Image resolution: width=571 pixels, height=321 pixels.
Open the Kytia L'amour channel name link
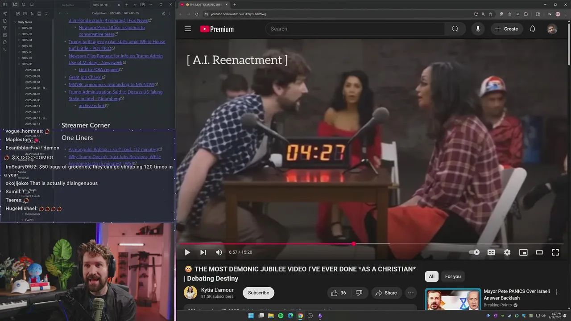(x=217, y=290)
